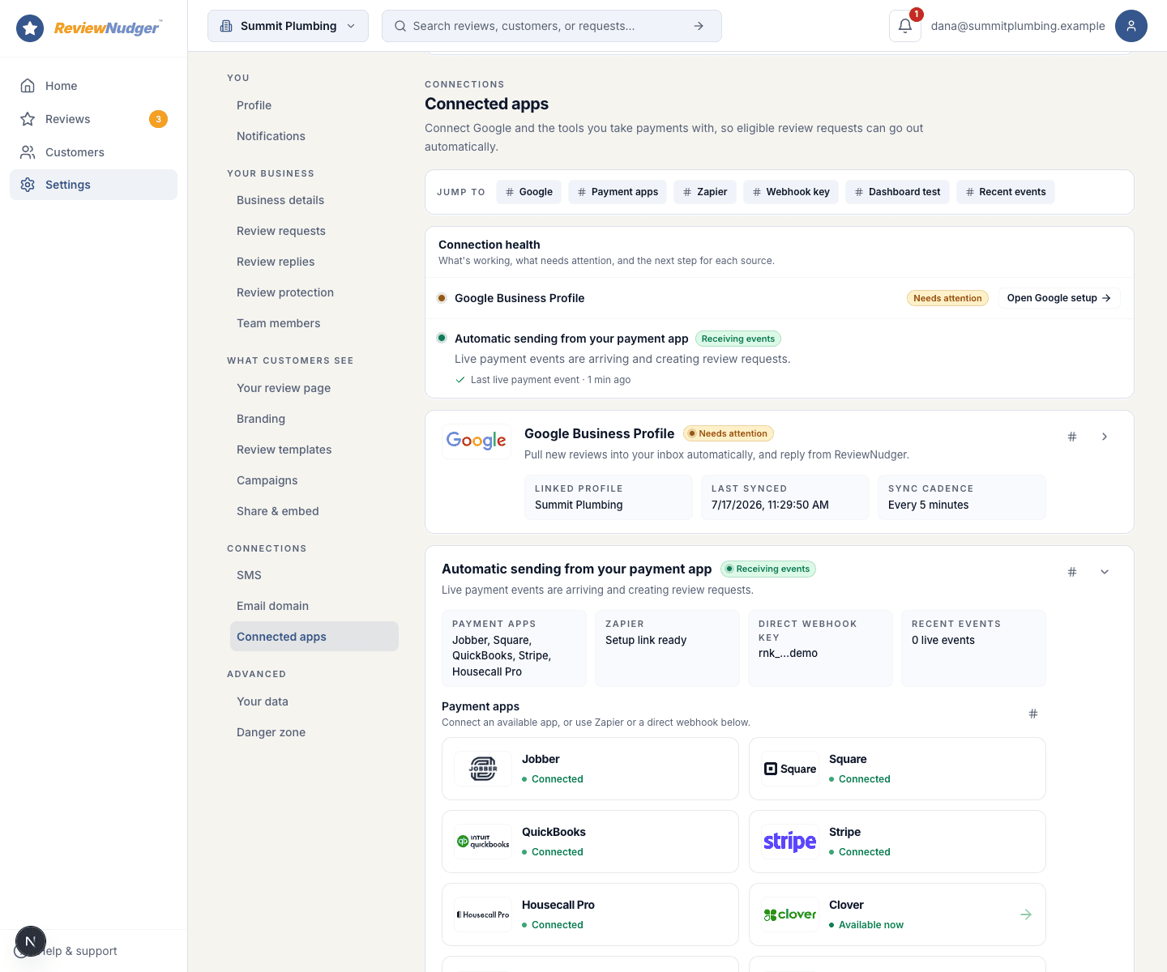Jump to Recent events section
The height and width of the screenshot is (972, 1167).
click(1006, 192)
